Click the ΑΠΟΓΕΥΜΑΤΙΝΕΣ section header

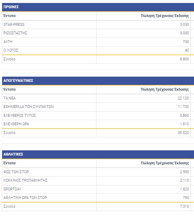pos(18,81)
